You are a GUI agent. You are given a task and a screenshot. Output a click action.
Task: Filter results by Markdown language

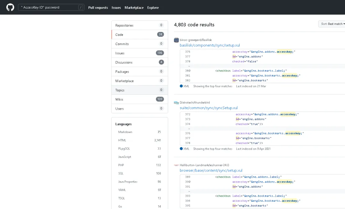(140, 132)
